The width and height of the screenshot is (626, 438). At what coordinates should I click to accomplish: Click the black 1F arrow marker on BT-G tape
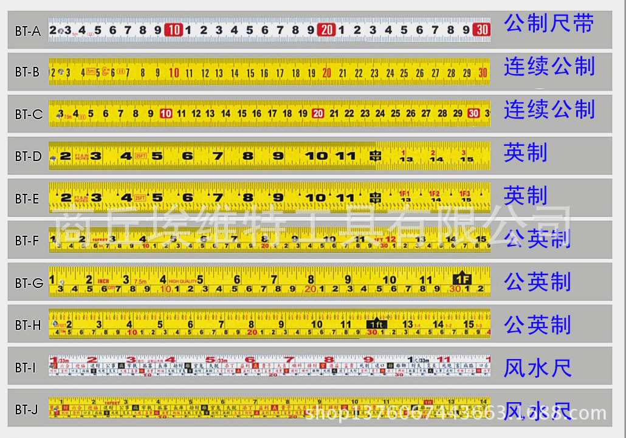click(x=462, y=279)
